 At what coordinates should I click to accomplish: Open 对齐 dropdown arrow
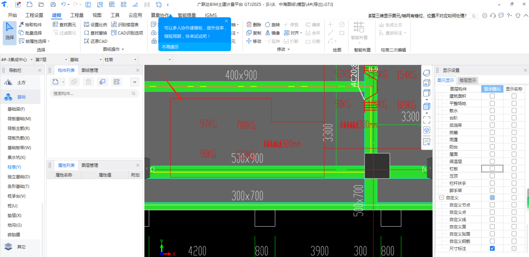coord(301,33)
